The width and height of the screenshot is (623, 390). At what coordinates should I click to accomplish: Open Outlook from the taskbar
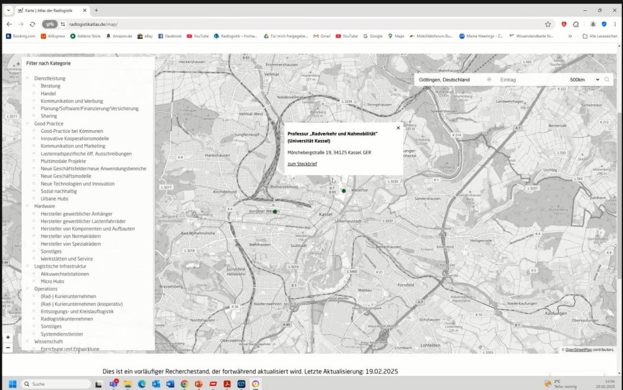155,383
